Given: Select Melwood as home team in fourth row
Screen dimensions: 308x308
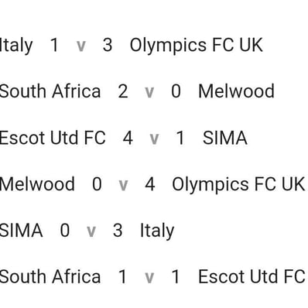Looking at the screenshot, I should point(37,184).
